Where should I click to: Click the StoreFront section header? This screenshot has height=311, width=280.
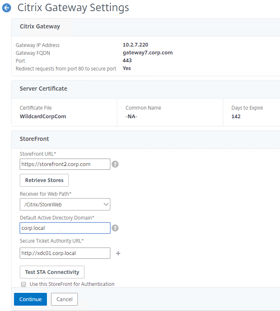click(34, 139)
